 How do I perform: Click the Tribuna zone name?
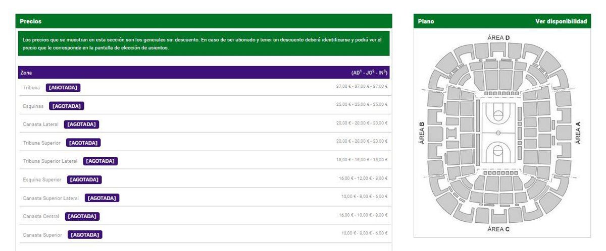[x=31, y=88]
